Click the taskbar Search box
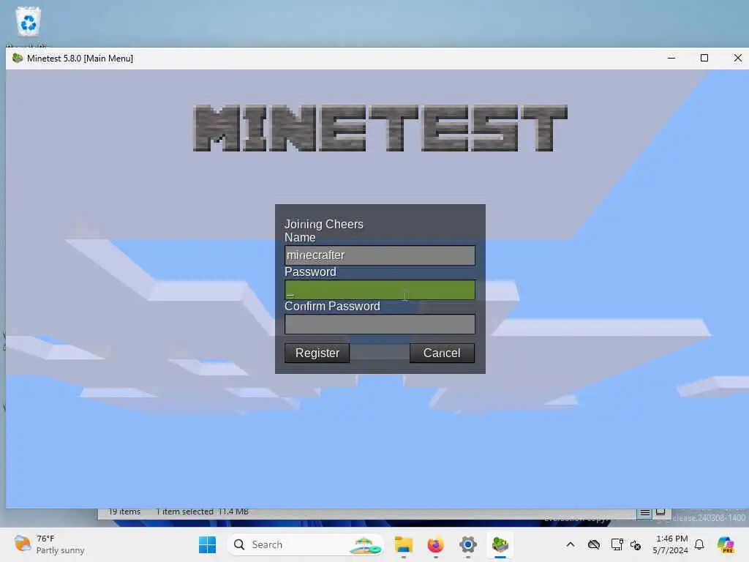 (x=306, y=544)
